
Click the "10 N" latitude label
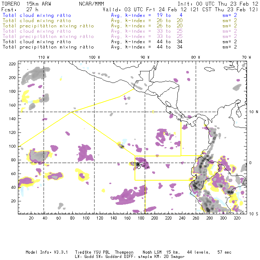tap(254, 112)
